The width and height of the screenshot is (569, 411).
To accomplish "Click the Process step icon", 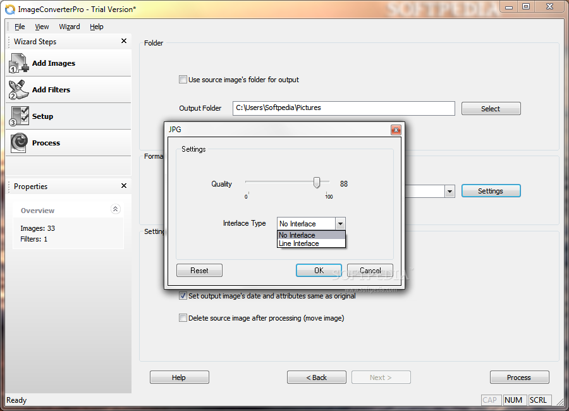I will 19,142.
